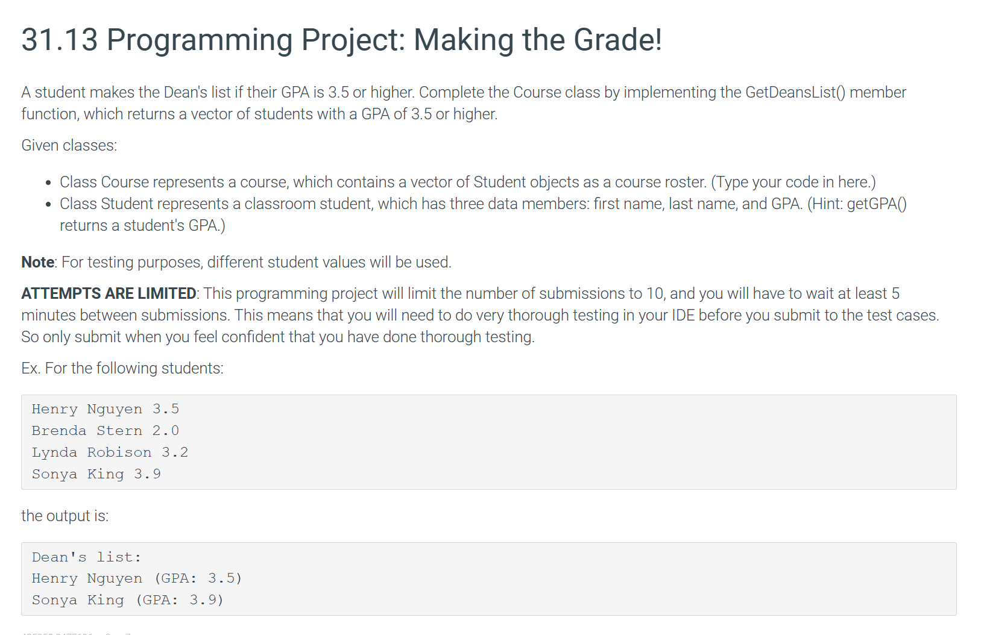Click the bold "Note" label
This screenshot has width=987, height=635.
[37, 262]
